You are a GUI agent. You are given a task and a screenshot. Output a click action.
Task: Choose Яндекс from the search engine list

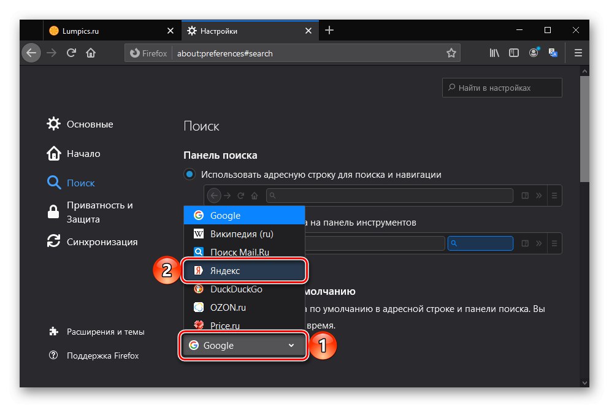(x=243, y=270)
